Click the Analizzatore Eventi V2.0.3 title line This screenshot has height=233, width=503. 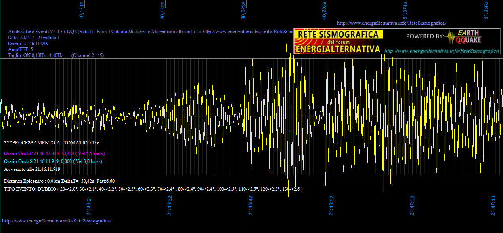point(151,32)
